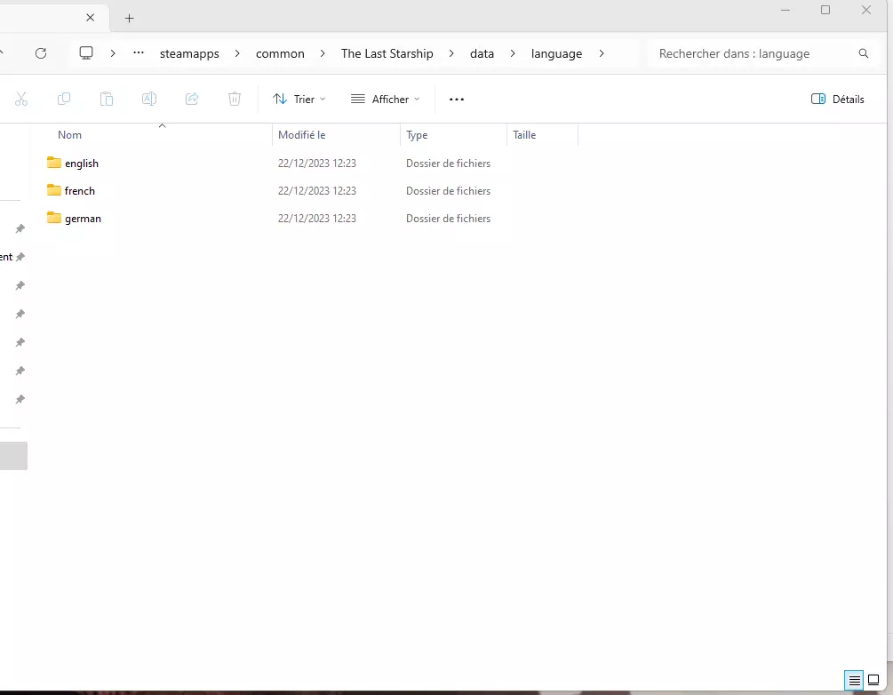Click the Delete trash icon
The width and height of the screenshot is (893, 695).
tap(234, 100)
